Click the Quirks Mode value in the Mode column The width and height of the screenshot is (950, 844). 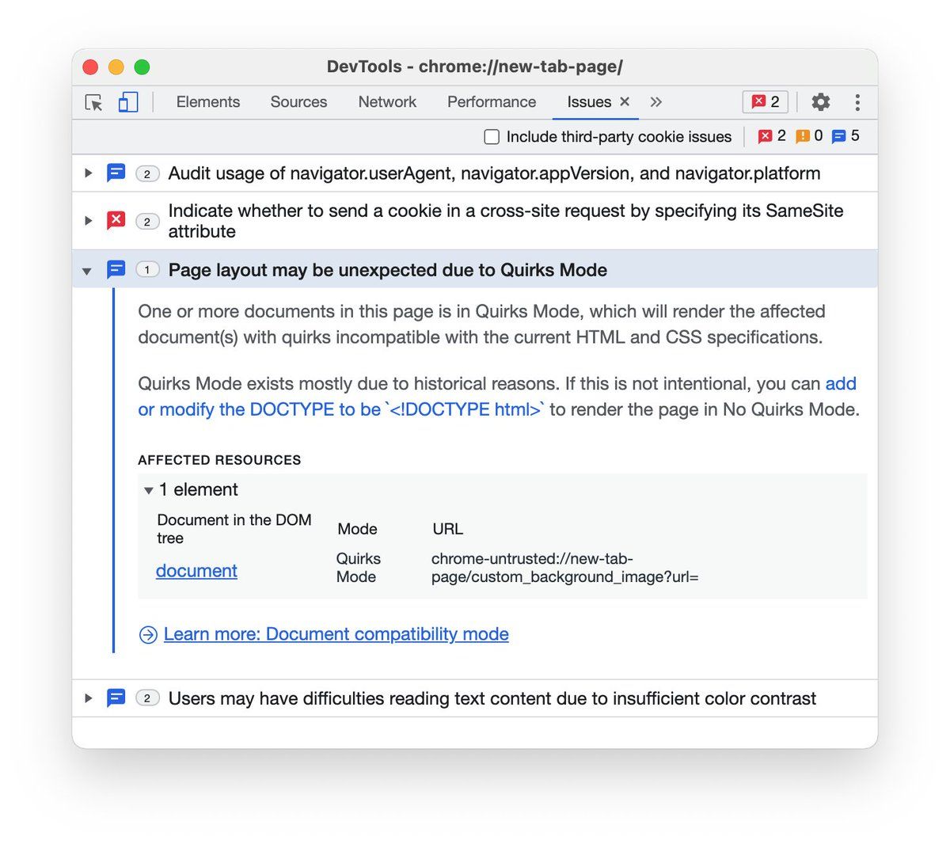(359, 568)
